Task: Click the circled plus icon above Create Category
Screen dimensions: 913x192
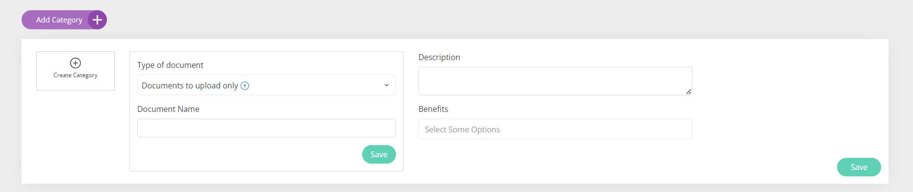Action: [x=75, y=63]
